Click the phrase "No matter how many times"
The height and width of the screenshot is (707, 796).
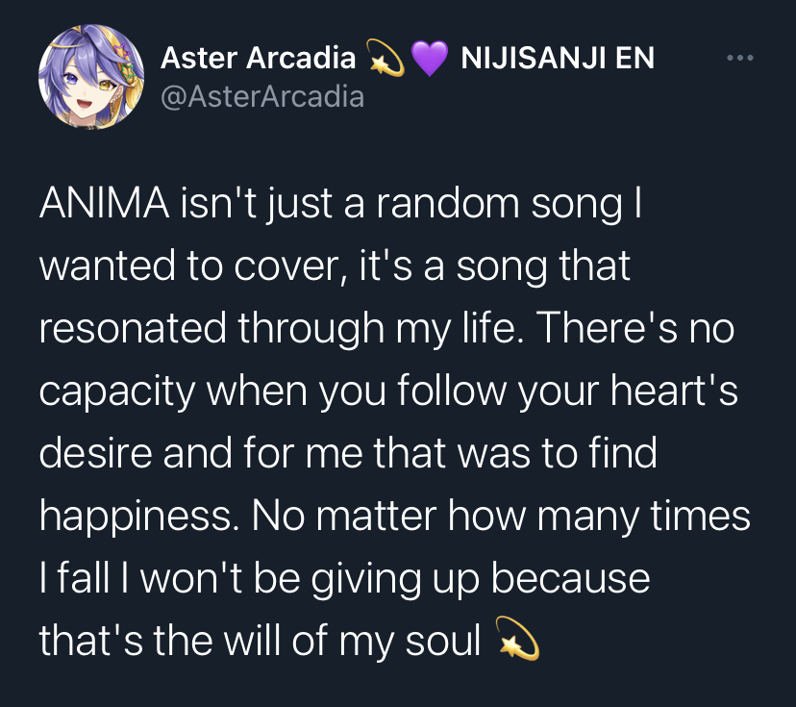(501, 516)
